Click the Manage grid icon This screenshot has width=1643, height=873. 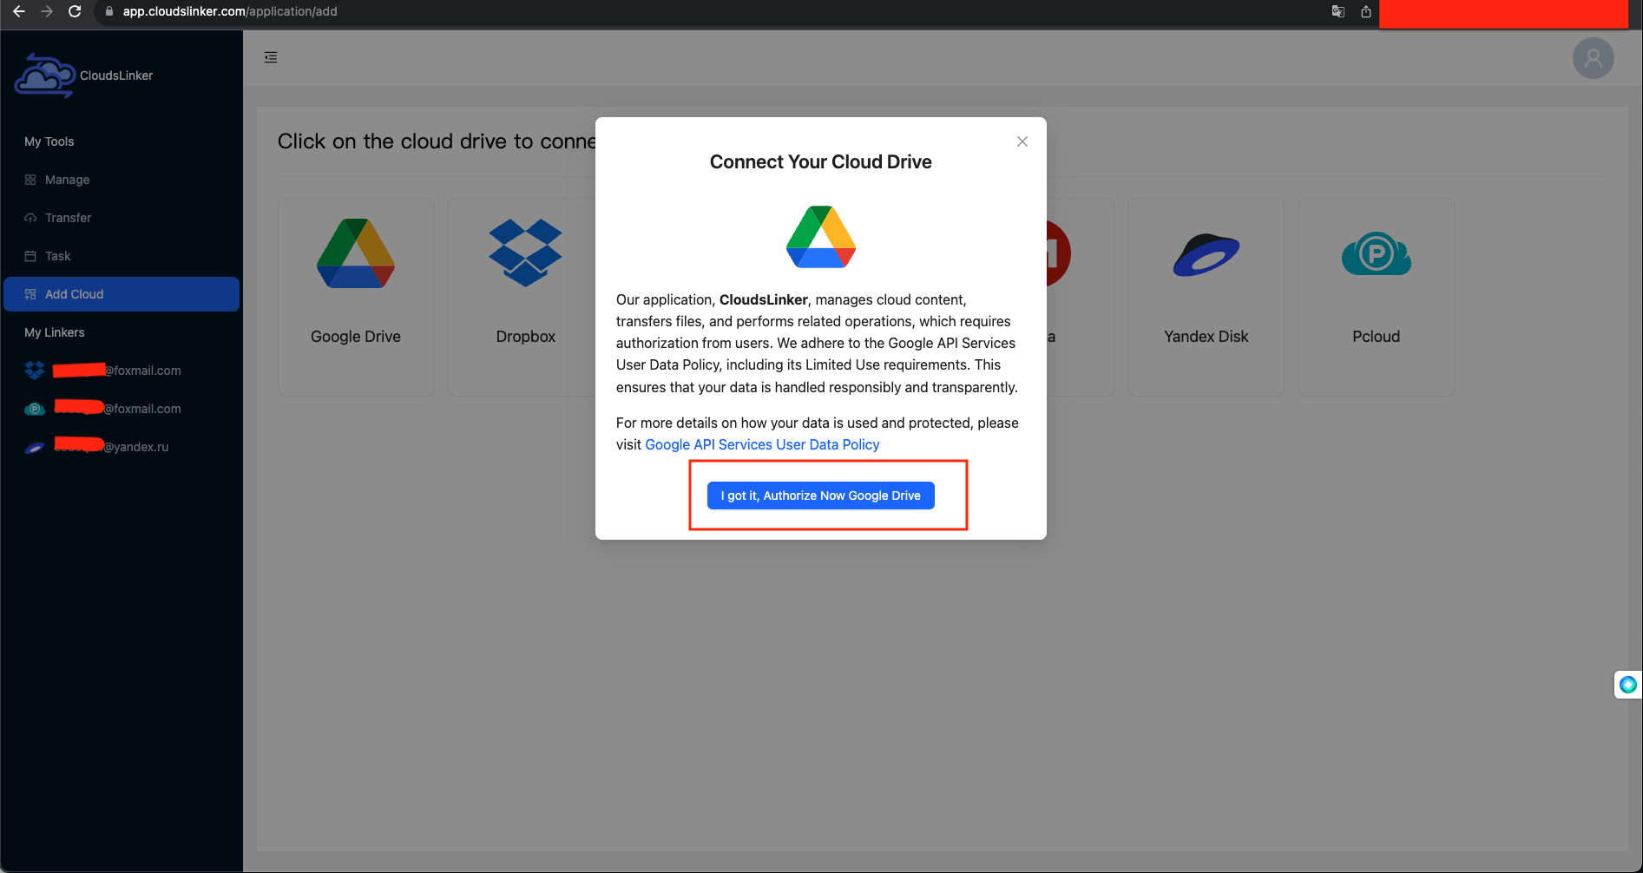[30, 180]
